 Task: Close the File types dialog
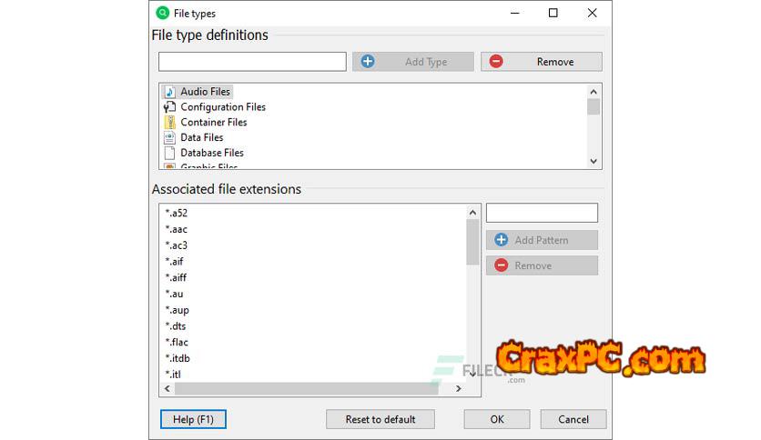click(592, 13)
